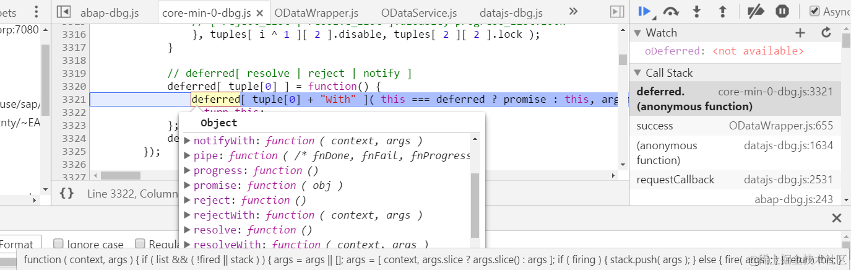Expand the pipe function property
The height and width of the screenshot is (270, 851).
coord(188,155)
